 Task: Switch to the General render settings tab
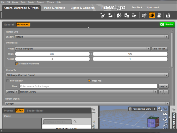click(x=9, y=25)
